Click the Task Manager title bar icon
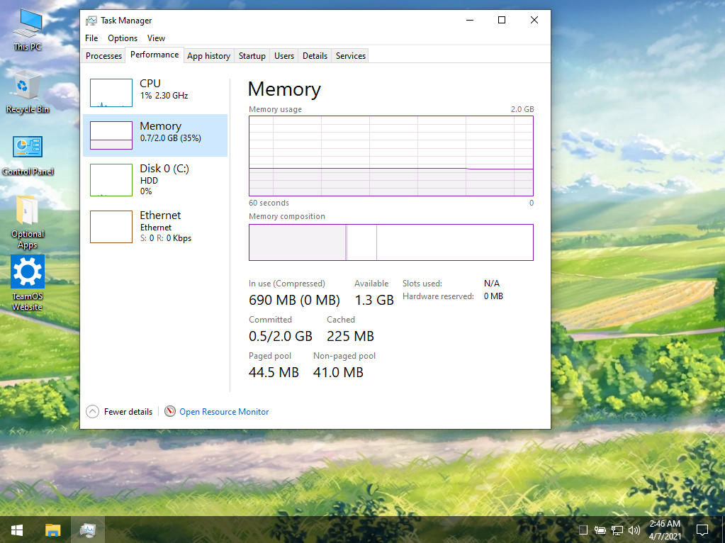The height and width of the screenshot is (543, 725). 91,21
